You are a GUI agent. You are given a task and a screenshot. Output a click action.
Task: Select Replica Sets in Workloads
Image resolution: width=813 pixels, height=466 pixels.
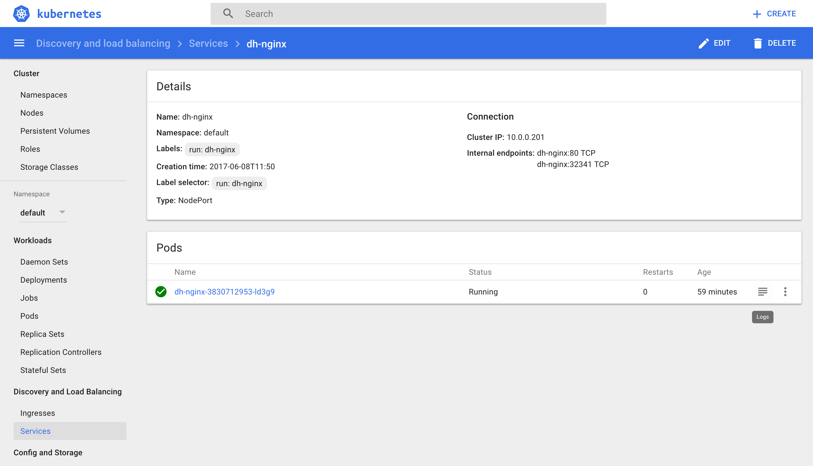pos(42,334)
